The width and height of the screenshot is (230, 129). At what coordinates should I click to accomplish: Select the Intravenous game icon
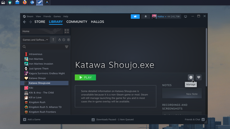pos(26,54)
